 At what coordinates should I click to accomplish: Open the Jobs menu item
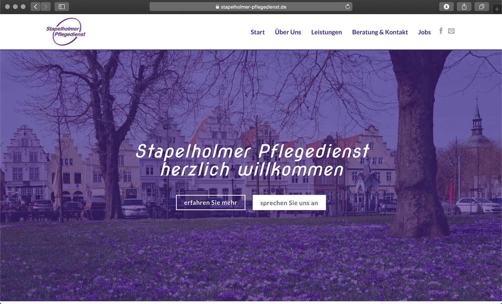pyautogui.click(x=424, y=32)
